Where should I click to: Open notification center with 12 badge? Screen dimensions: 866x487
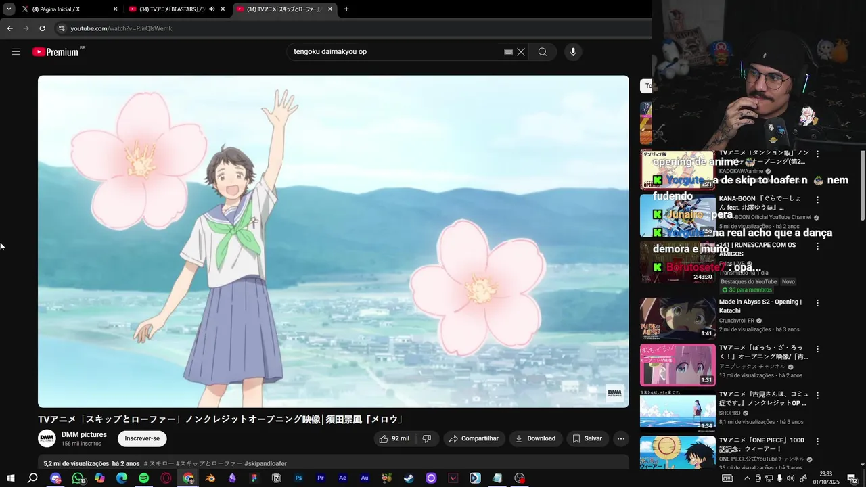click(x=852, y=478)
